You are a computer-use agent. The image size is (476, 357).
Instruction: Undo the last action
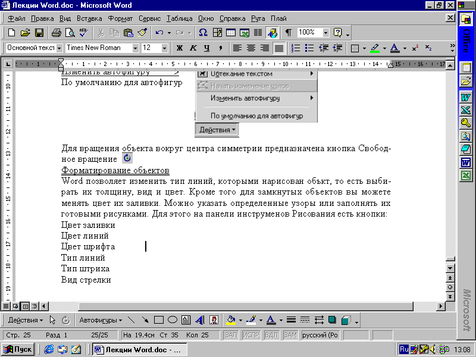tap(159, 33)
